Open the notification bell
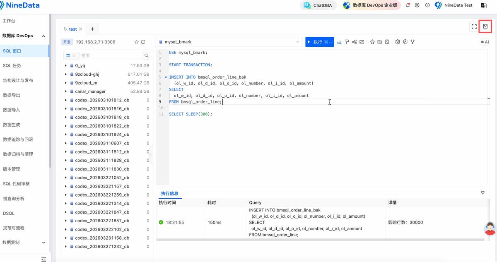Screen dimensions: 497x262 (x=408, y=5)
